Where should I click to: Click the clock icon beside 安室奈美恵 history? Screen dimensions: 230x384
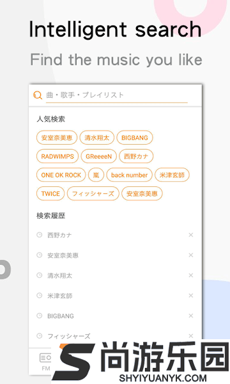click(40, 255)
